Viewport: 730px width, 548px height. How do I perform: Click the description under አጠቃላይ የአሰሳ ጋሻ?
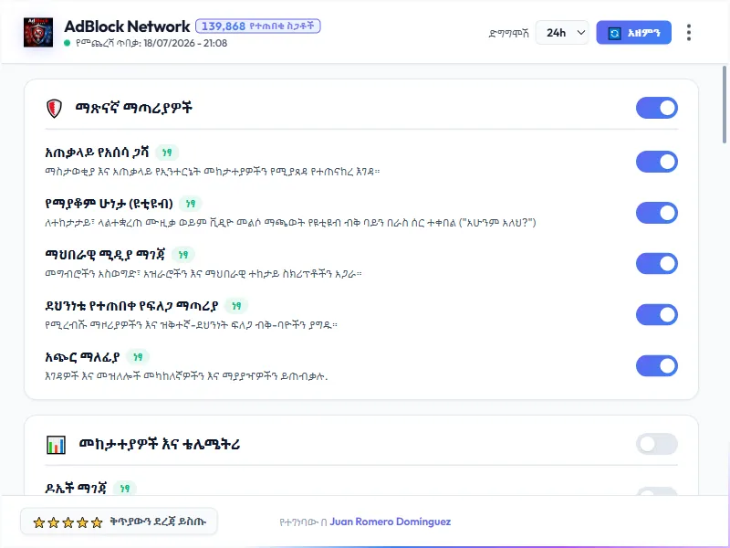click(213, 172)
